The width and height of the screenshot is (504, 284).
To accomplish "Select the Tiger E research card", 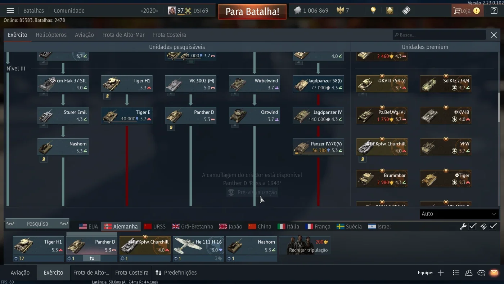I will click(127, 115).
